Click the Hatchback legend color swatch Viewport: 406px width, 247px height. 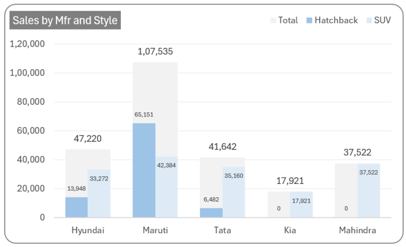click(x=310, y=21)
